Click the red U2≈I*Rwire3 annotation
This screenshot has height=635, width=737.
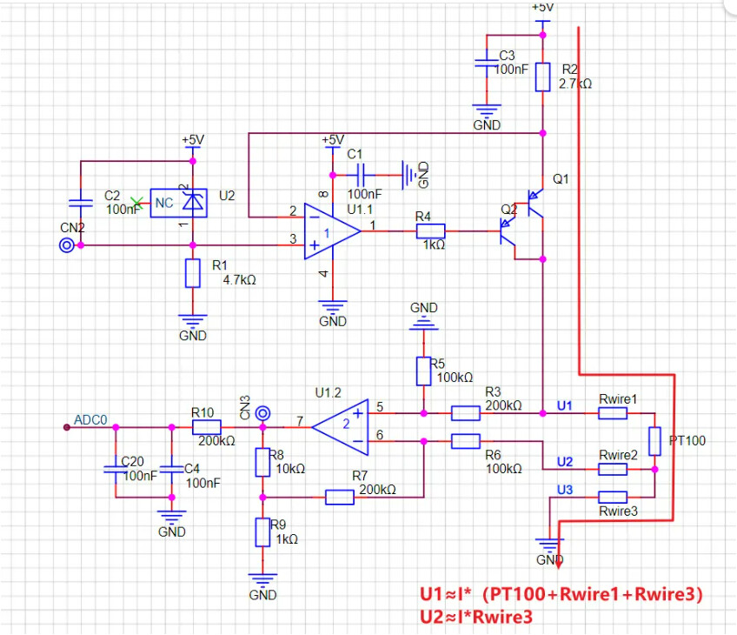[x=475, y=617]
